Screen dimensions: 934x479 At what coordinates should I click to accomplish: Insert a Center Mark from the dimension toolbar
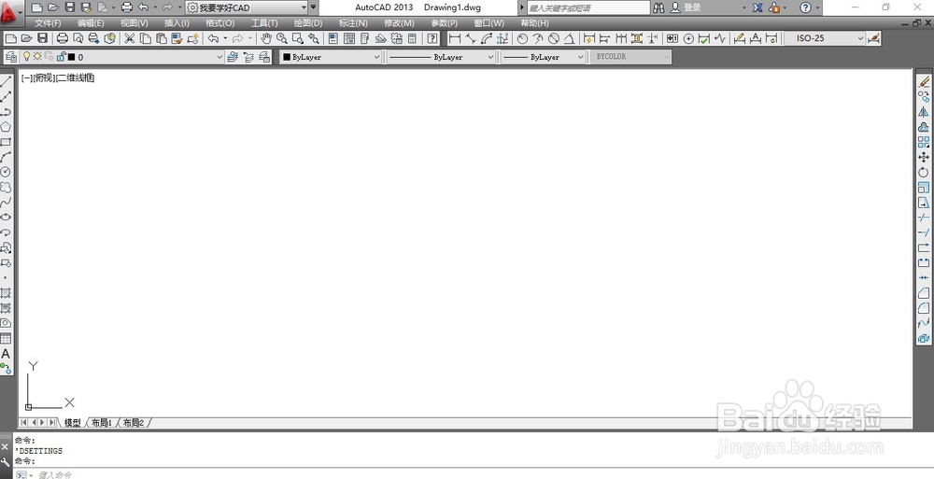688,38
